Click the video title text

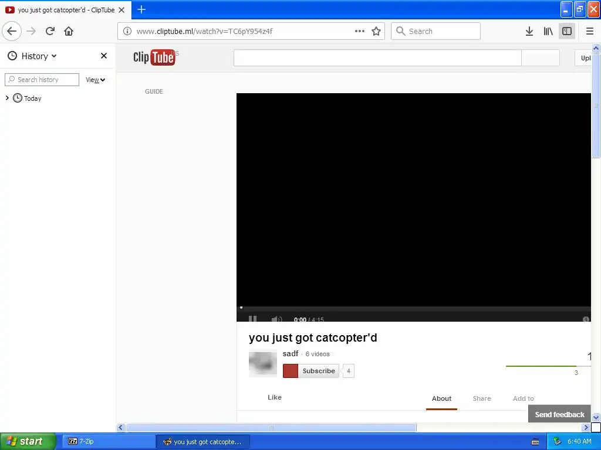[313, 337]
